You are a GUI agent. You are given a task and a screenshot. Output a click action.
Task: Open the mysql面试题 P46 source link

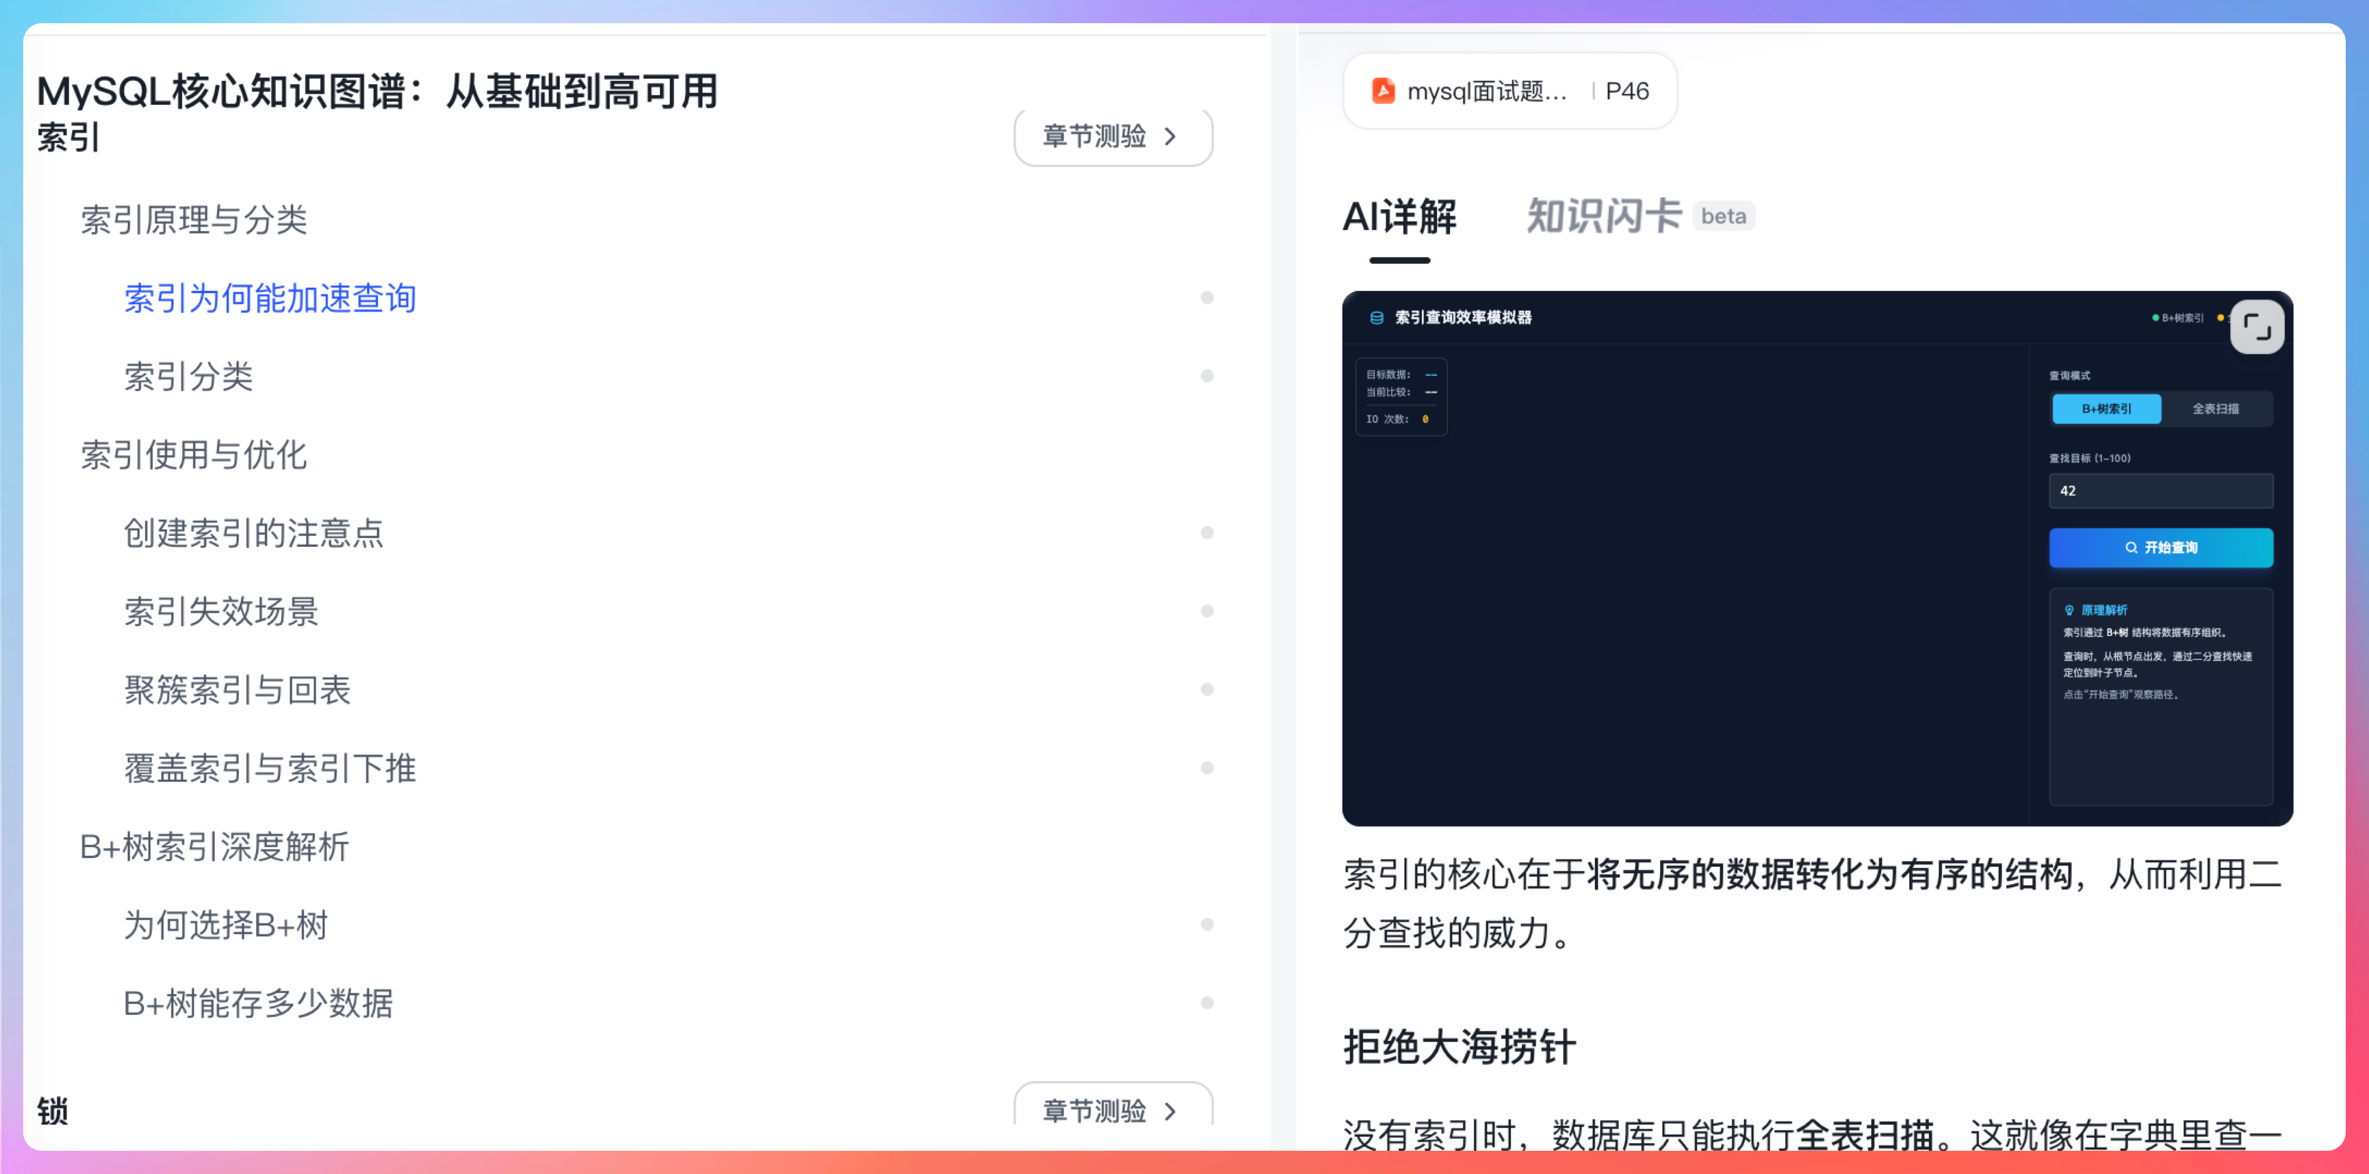click(x=1509, y=91)
